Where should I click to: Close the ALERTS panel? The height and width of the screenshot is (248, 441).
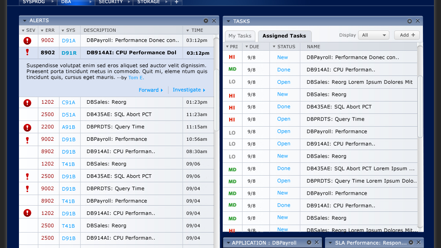[214, 21]
